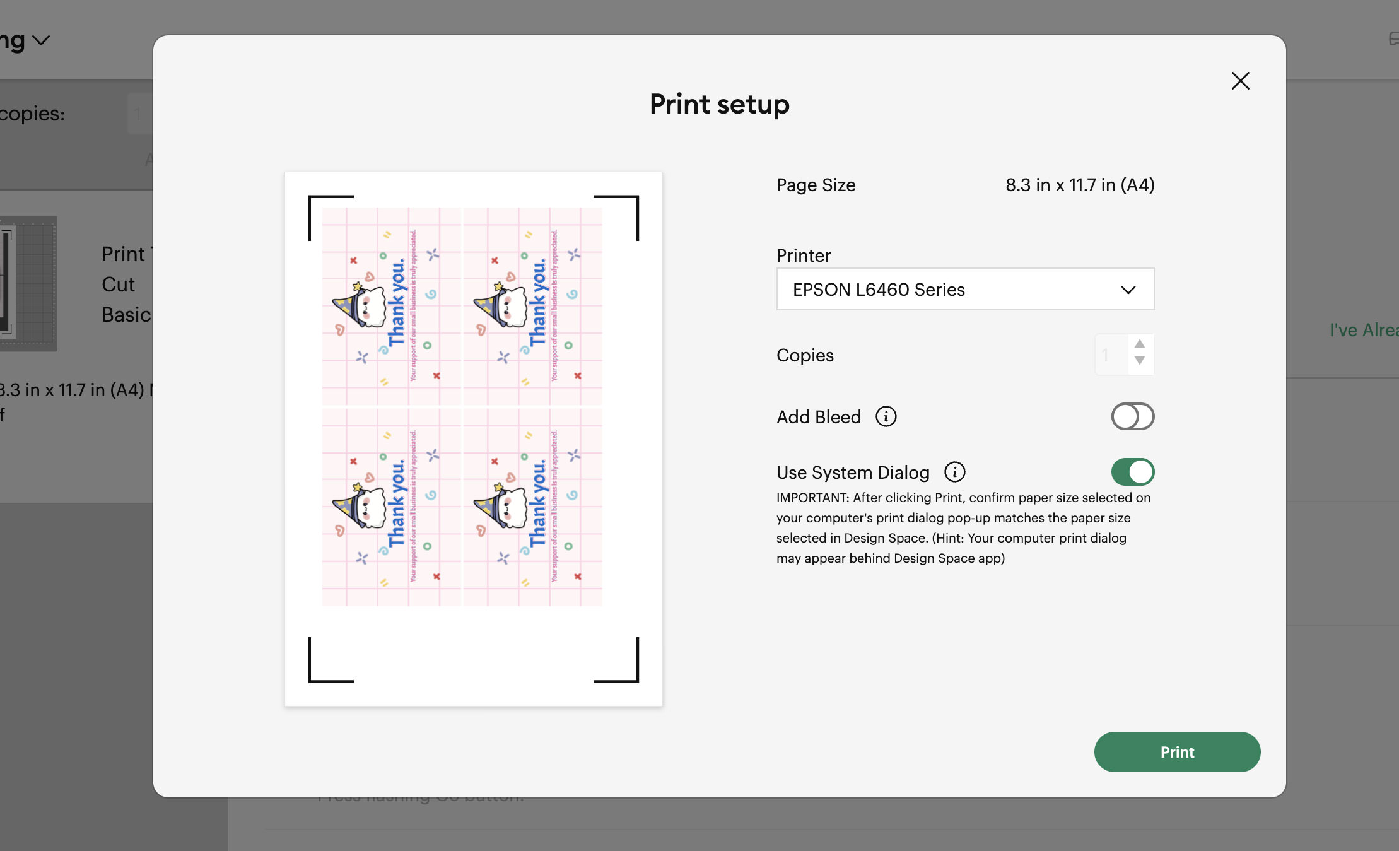
Task: Click the top-right registration corner mark
Action: (616, 218)
